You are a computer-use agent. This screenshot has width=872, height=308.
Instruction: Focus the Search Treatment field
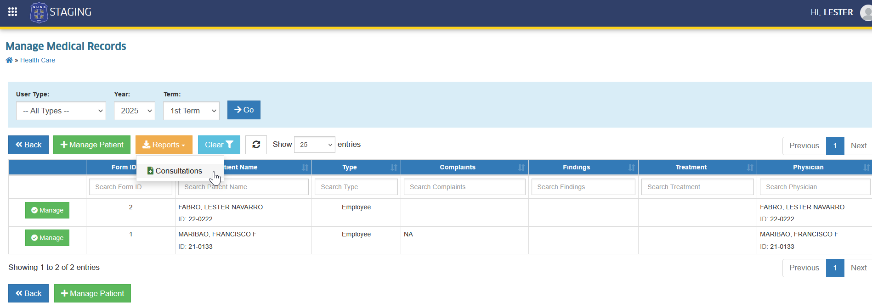pyautogui.click(x=697, y=187)
